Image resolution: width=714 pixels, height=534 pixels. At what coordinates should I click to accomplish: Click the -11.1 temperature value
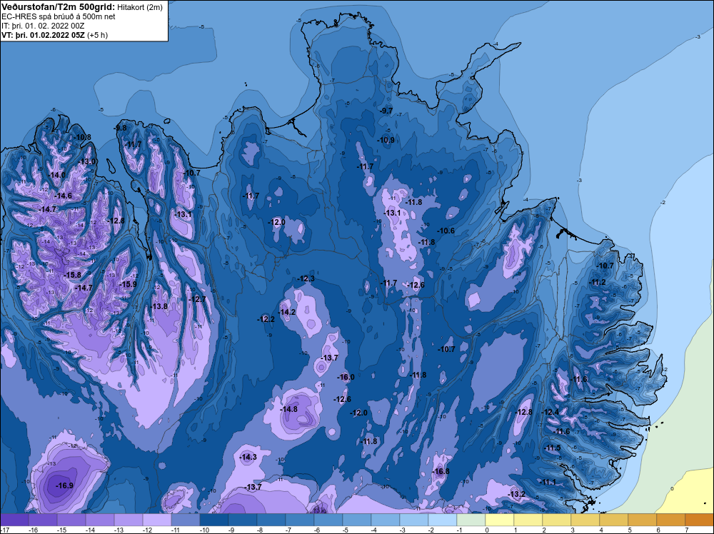coord(548,482)
